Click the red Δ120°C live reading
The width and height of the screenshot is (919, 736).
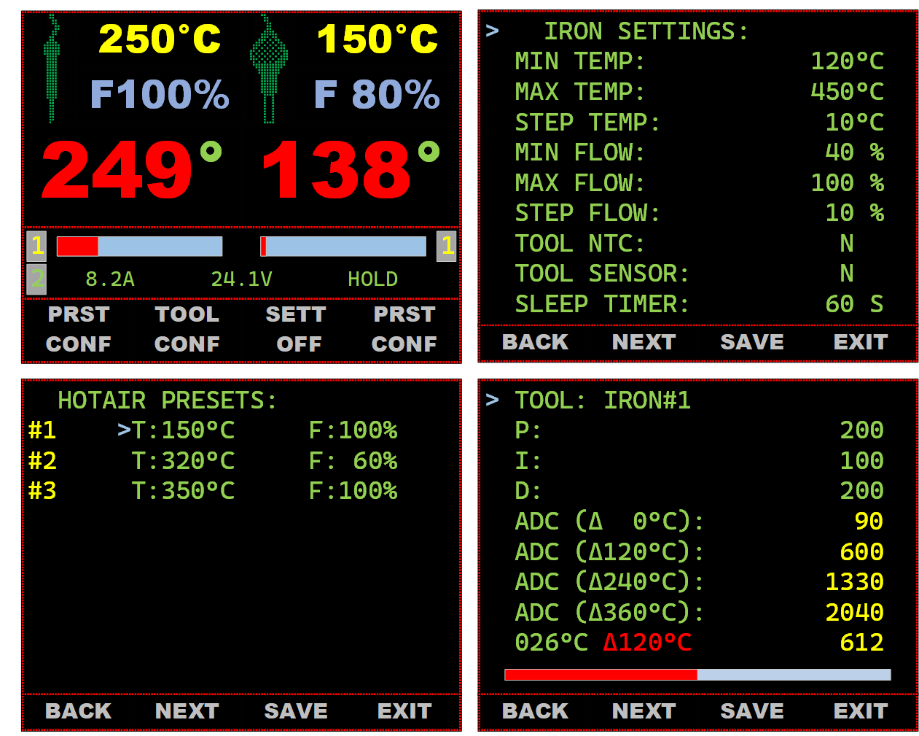click(647, 643)
